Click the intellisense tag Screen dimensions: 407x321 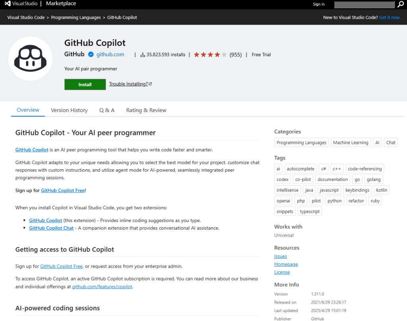pyautogui.click(x=287, y=190)
